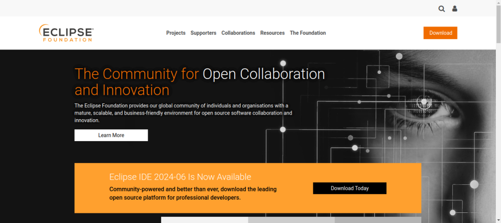Click the scrollbar up arrow
Viewport: 501px width, 223px height.
[498, 3]
